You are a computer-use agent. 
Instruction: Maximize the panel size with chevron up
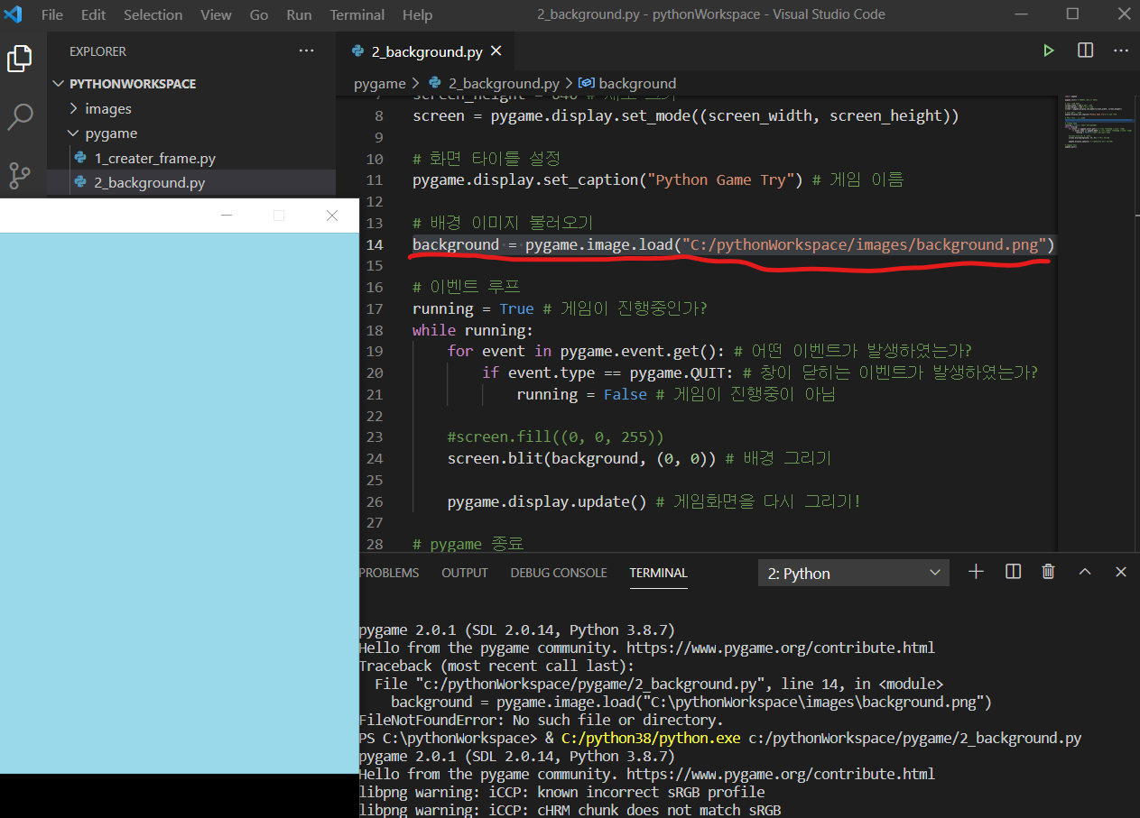tap(1085, 572)
